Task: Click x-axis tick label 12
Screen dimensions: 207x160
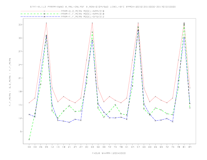Action: pos(52,147)
